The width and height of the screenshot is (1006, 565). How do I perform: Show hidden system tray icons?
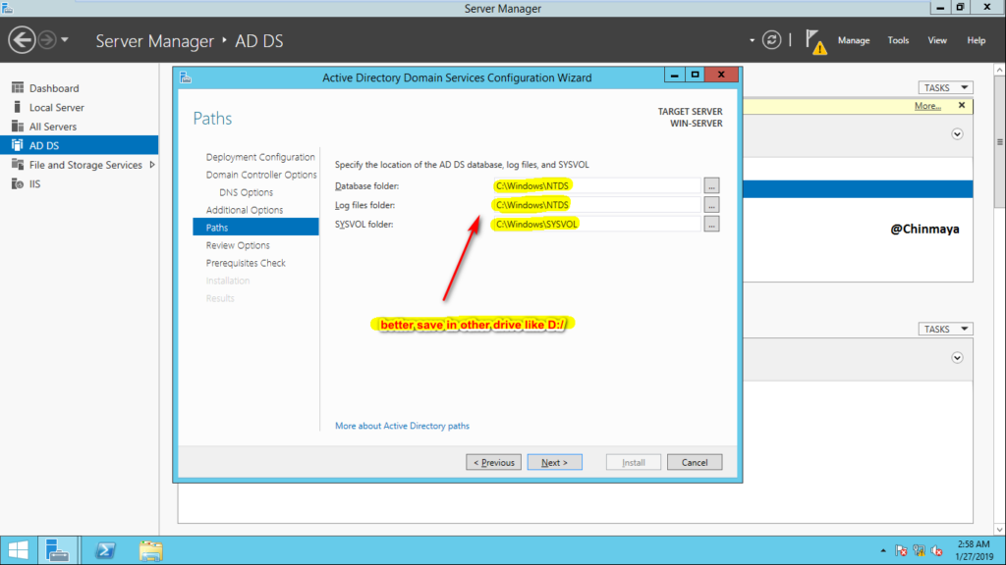(x=883, y=551)
